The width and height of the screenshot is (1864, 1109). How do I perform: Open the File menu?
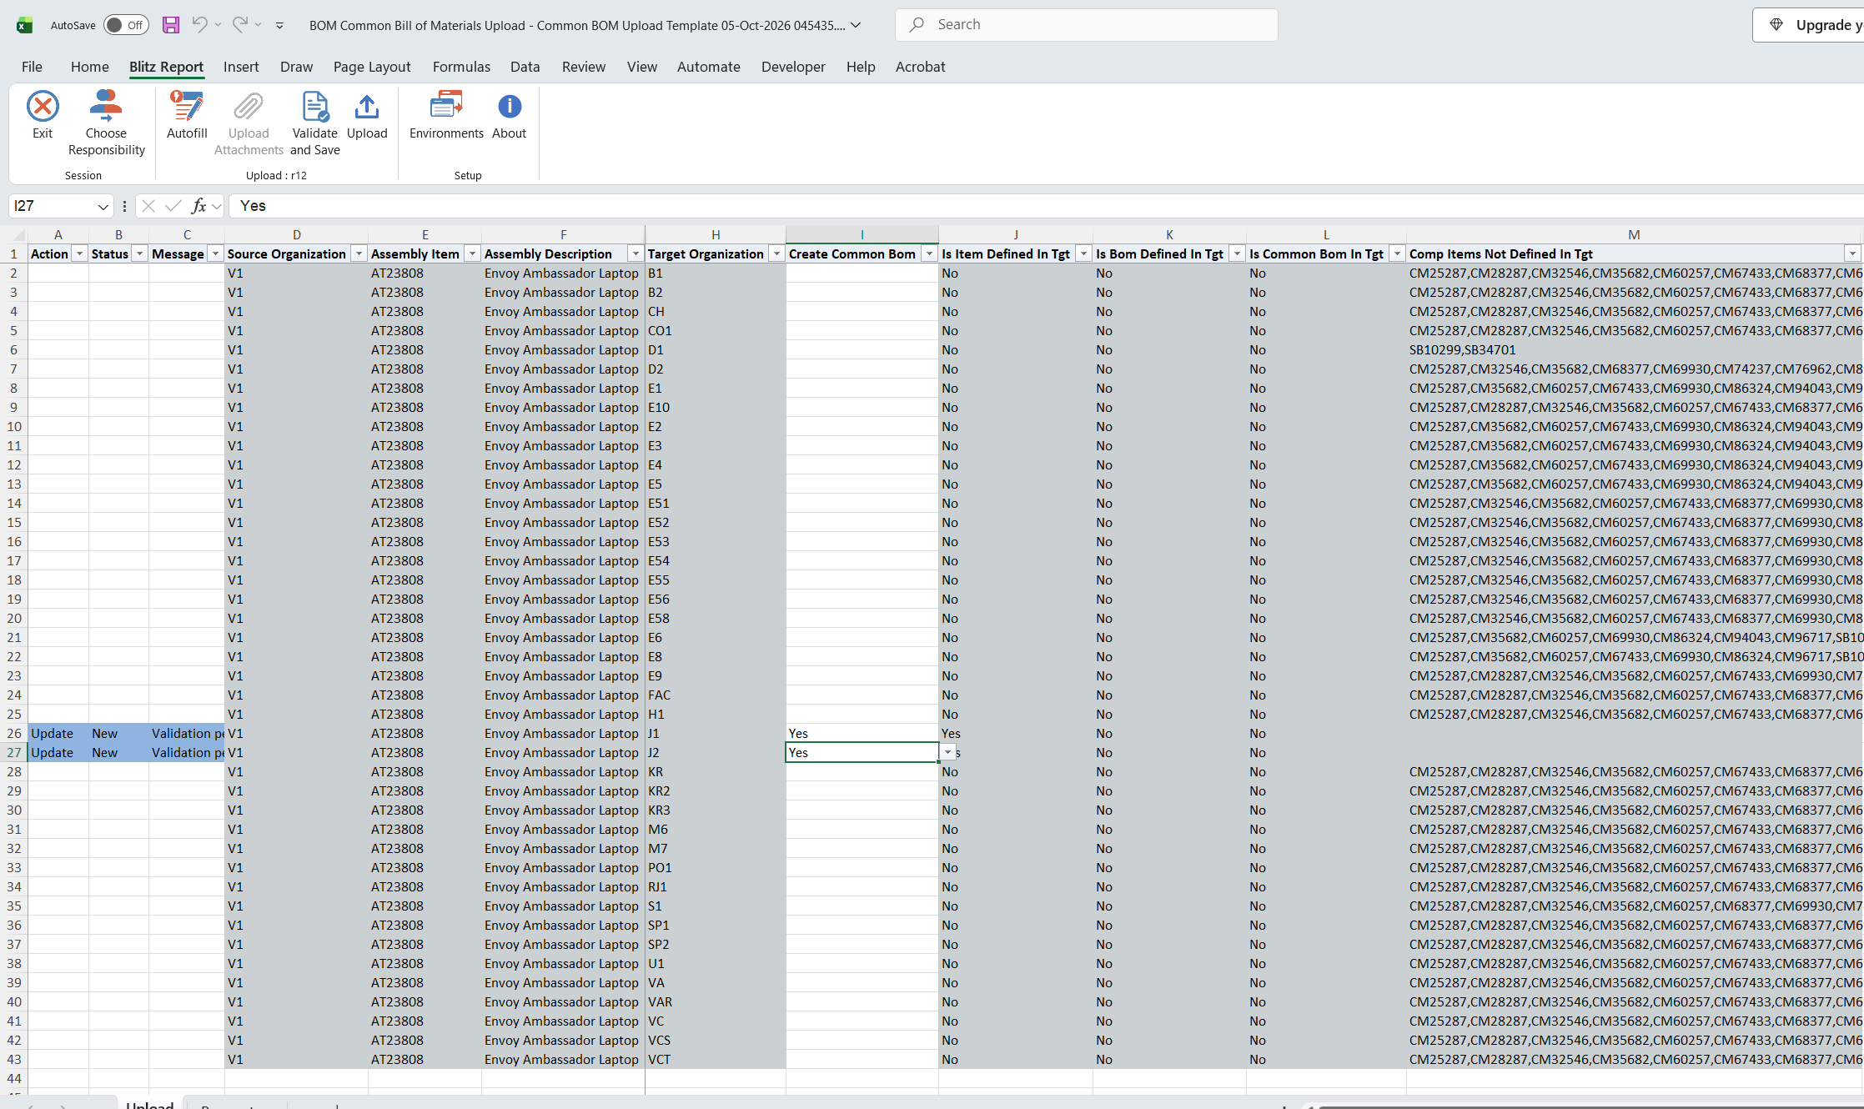tap(32, 67)
